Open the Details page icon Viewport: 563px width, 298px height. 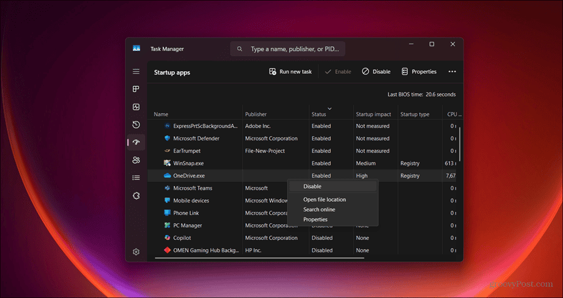click(136, 177)
